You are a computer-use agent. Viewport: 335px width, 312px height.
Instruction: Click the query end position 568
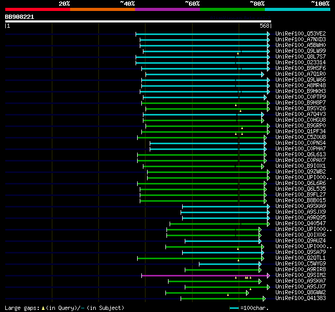[264, 26]
